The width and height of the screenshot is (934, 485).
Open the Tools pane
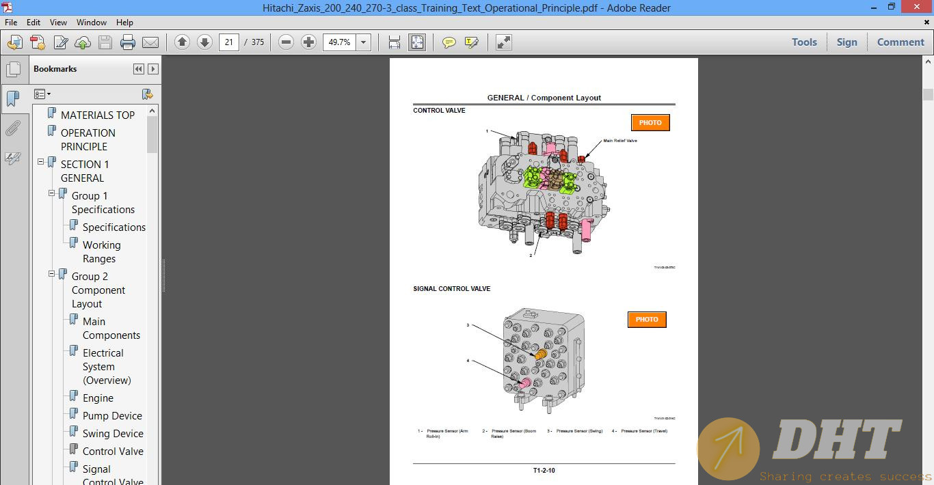click(x=804, y=42)
